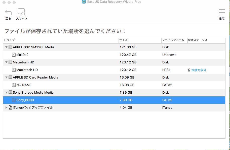The width and height of the screenshot is (230, 150).
Task: Select the Macintosh HD HFS+ volume name
Action: point(27,70)
